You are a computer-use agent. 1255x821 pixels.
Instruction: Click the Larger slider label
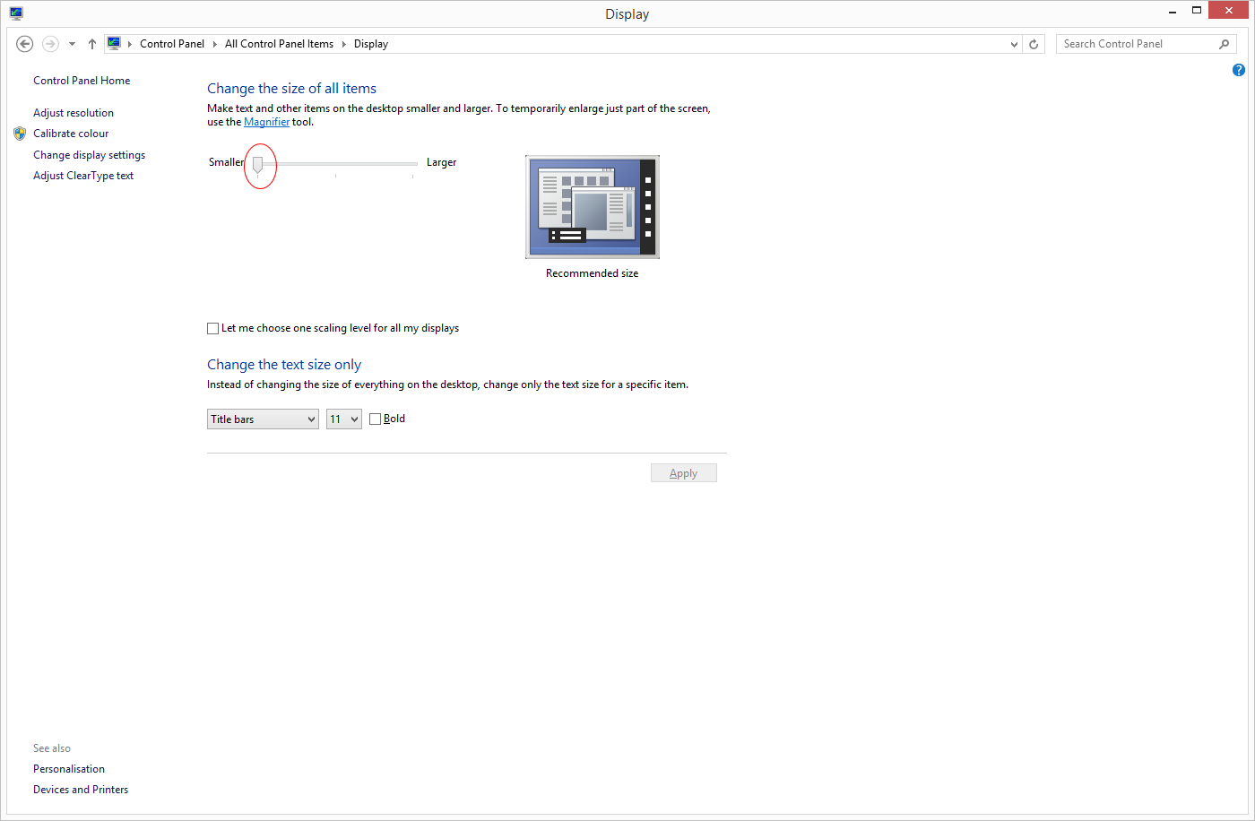441,162
